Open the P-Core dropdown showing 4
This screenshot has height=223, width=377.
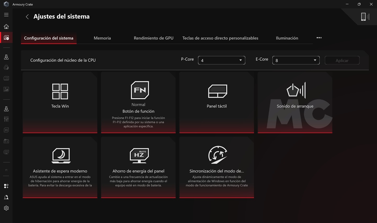222,60
